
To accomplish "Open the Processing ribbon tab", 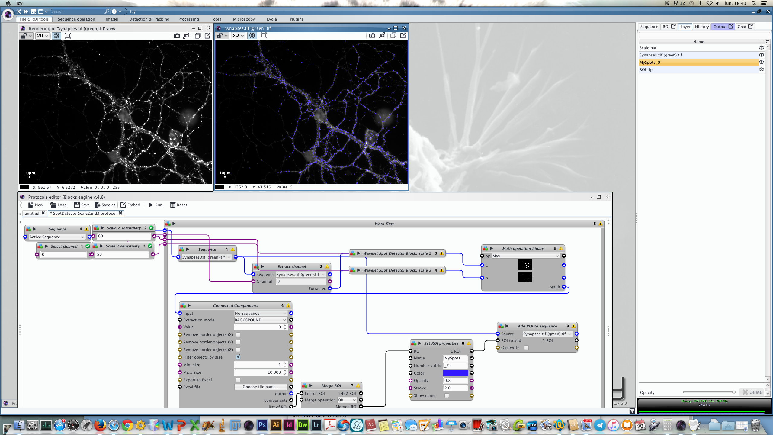I will tap(188, 19).
